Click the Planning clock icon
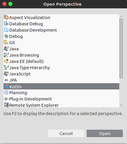Screen dimensions: 127x144 click(x=6, y=92)
